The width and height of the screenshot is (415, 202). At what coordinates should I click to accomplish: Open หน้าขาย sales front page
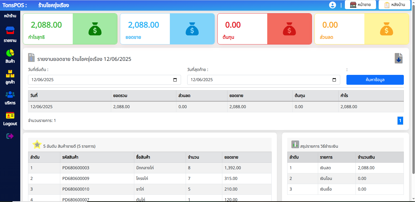coord(360,5)
